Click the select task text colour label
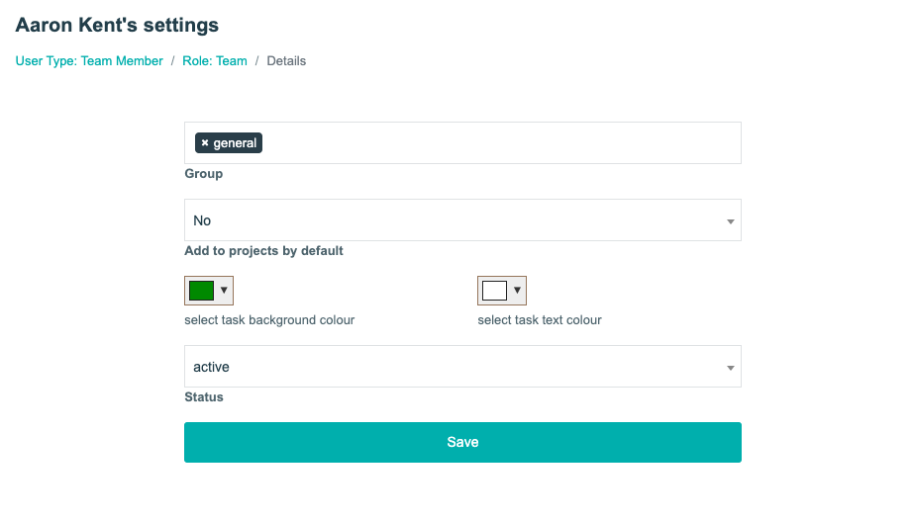This screenshot has width=911, height=520. pyautogui.click(x=540, y=320)
